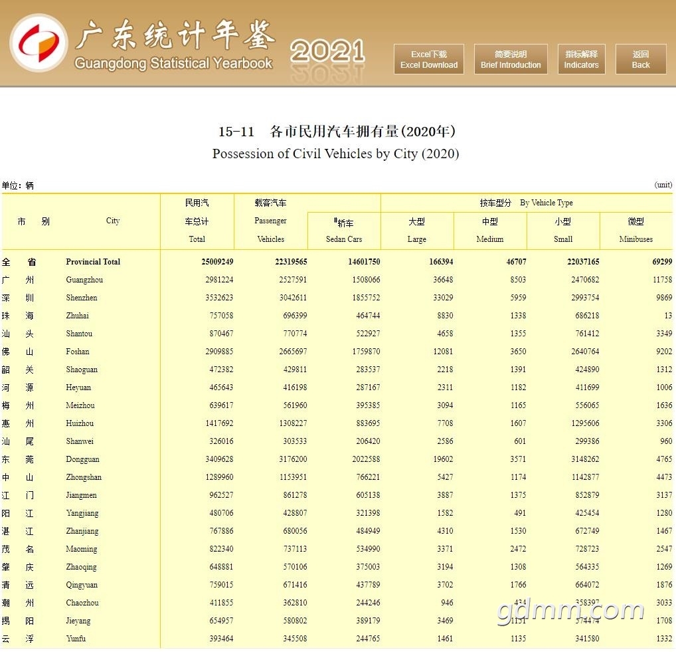Click the Guangdong Statistical Yearbook title text

click(174, 63)
